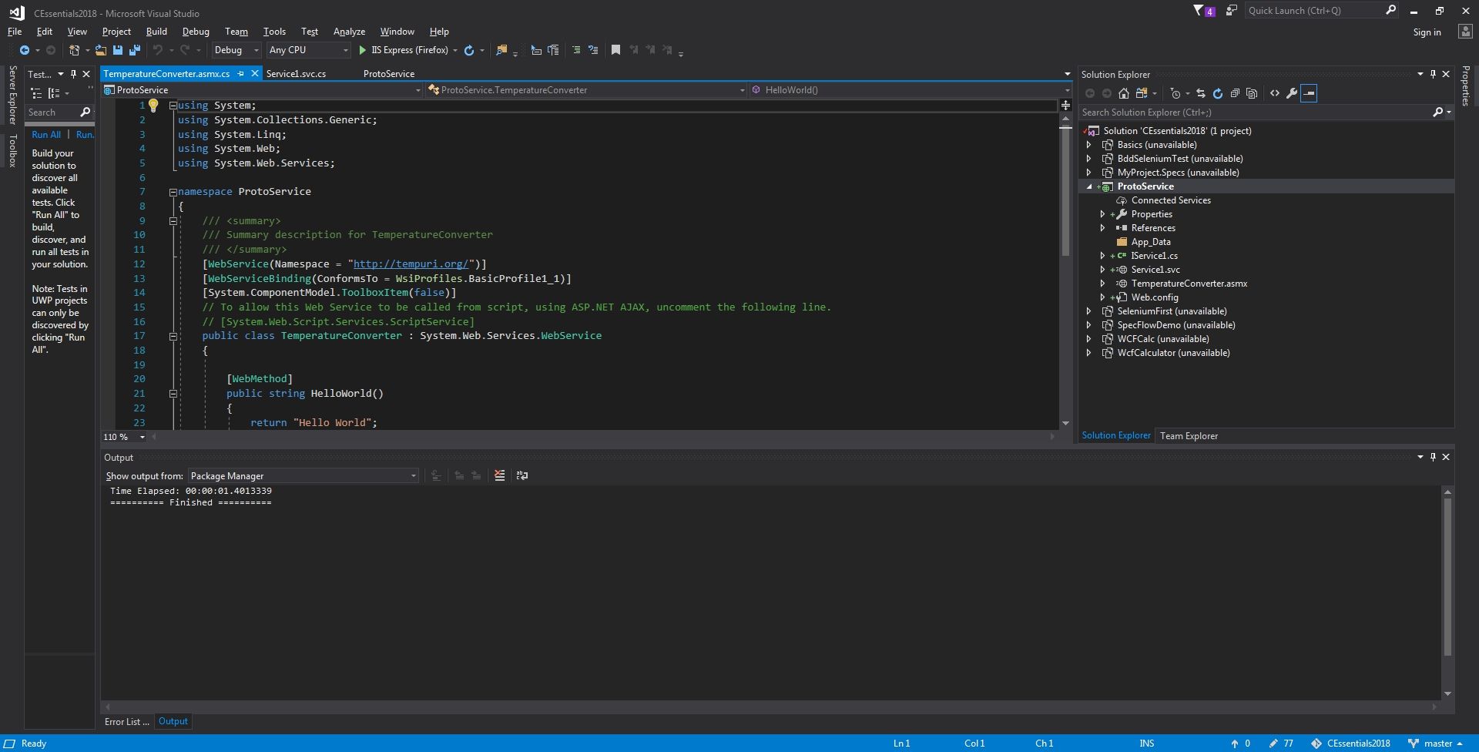Click the Pending Changes Filter clock icon
The height and width of the screenshot is (752, 1479).
click(x=1175, y=93)
